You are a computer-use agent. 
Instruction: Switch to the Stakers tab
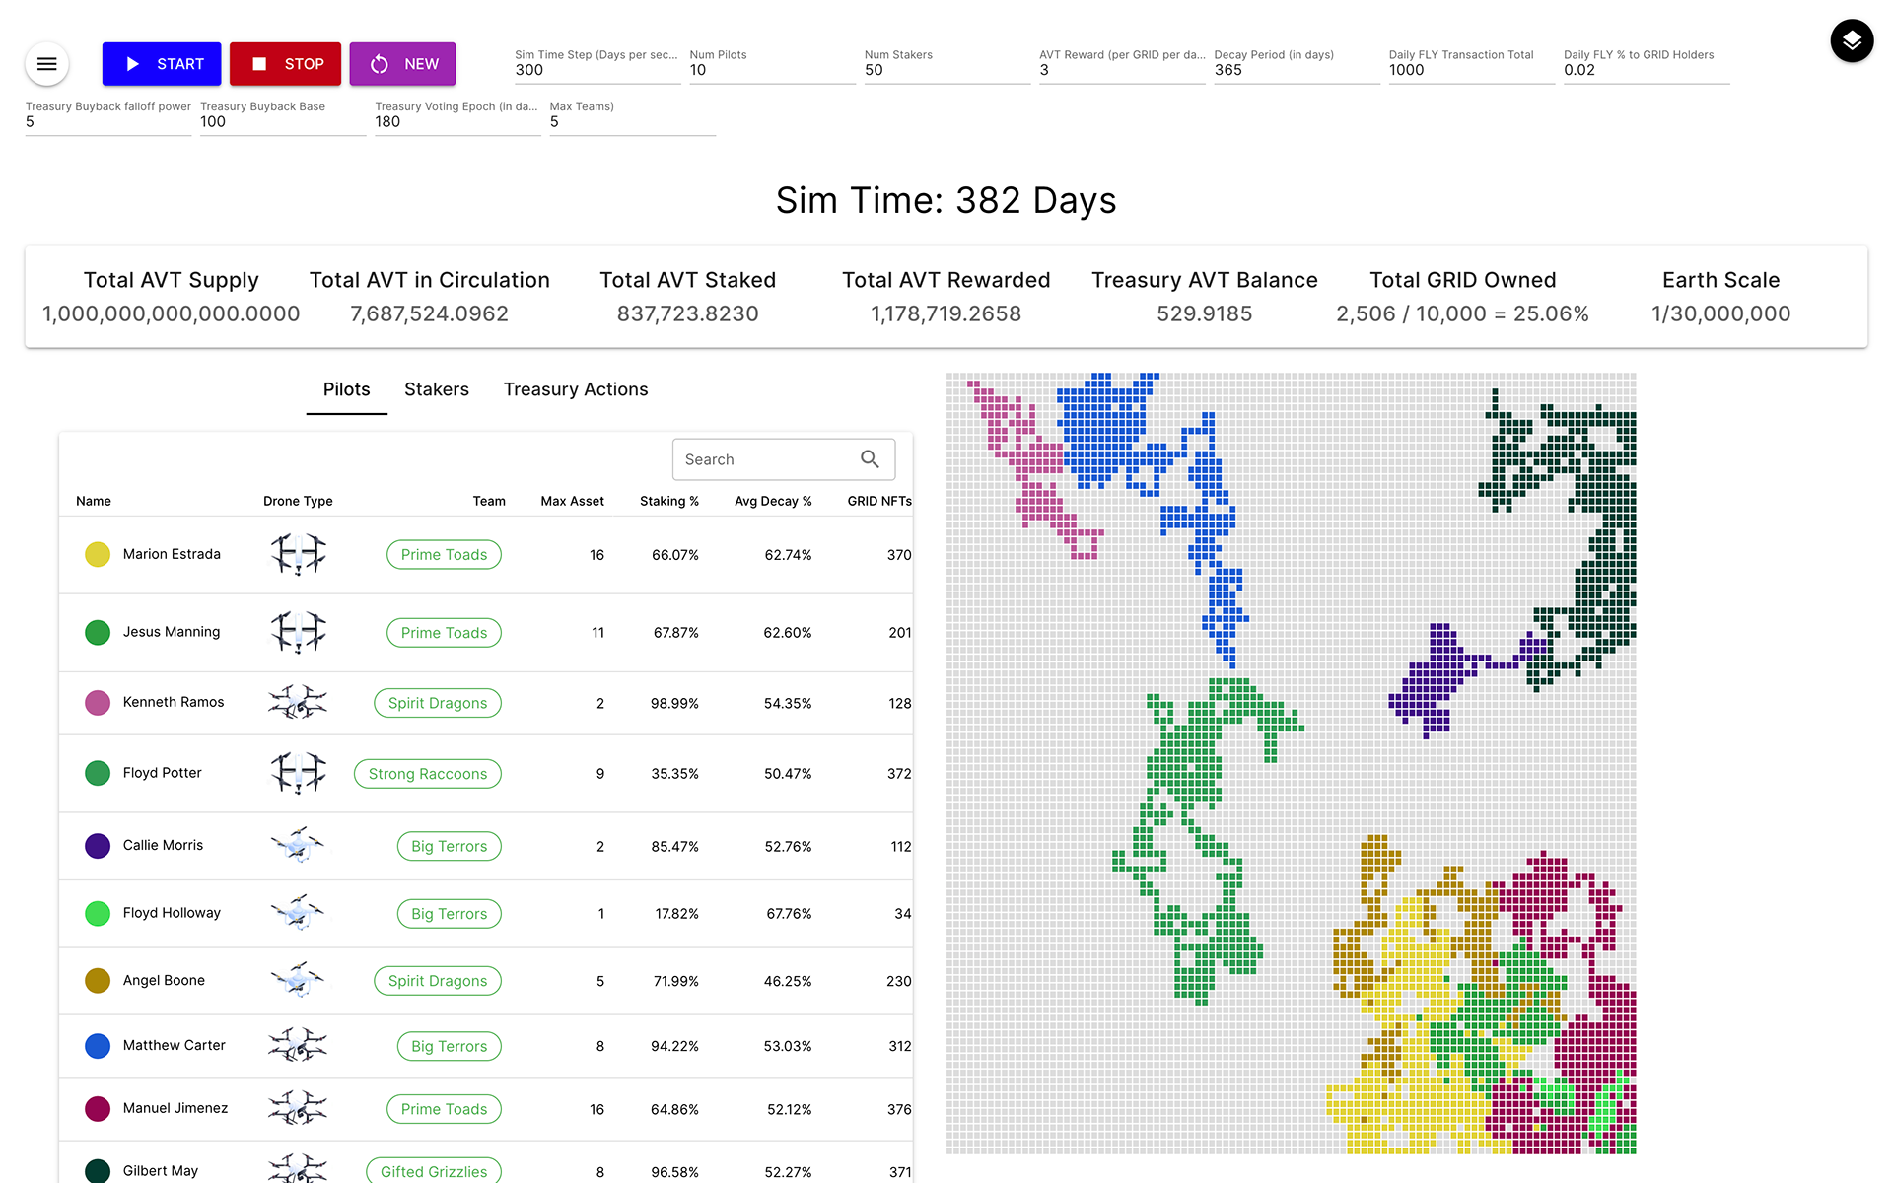click(437, 389)
